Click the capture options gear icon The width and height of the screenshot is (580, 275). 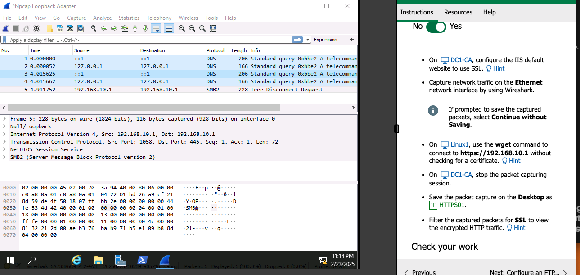click(36, 28)
